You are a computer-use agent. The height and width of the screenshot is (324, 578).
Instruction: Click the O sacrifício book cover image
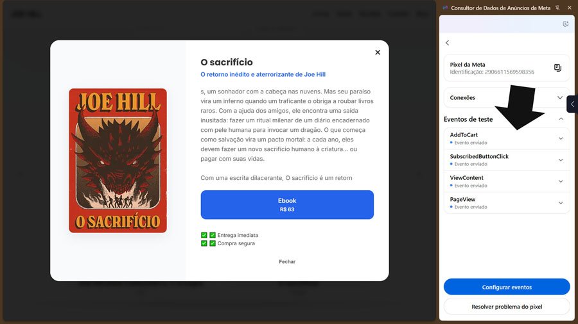pos(118,161)
